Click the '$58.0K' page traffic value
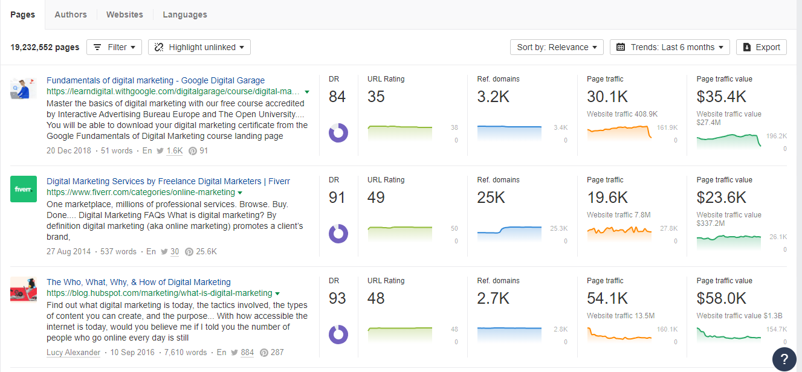Viewport: 802px width, 372px height. (722, 298)
